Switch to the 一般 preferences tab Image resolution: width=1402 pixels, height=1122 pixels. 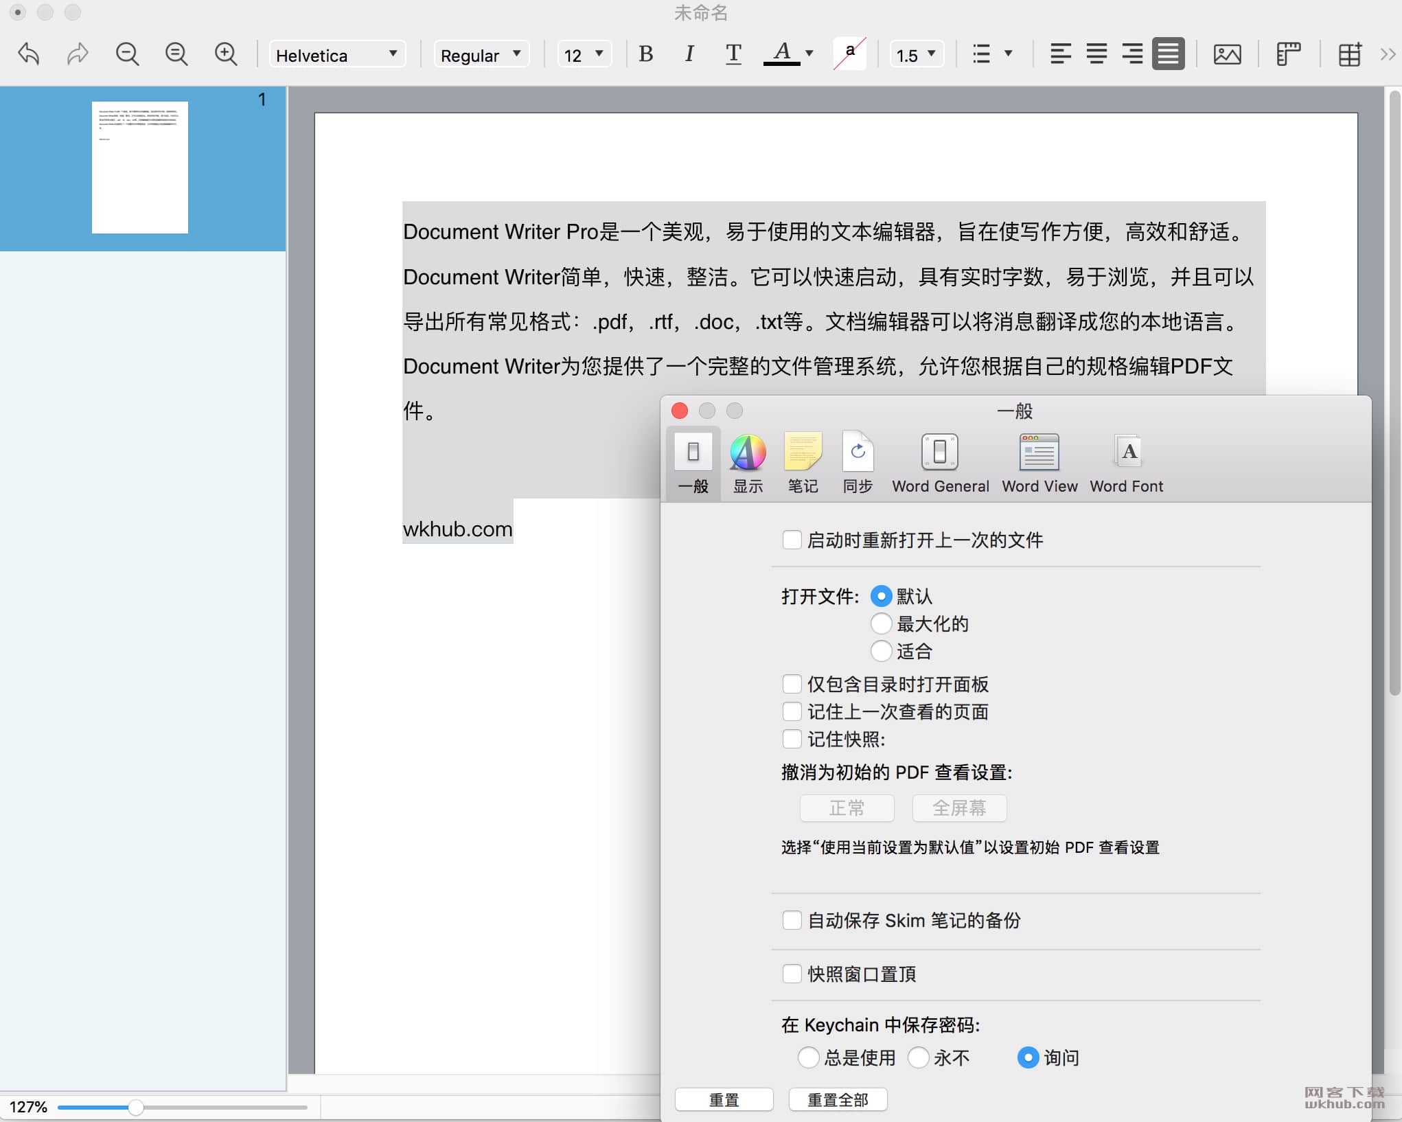coord(693,464)
